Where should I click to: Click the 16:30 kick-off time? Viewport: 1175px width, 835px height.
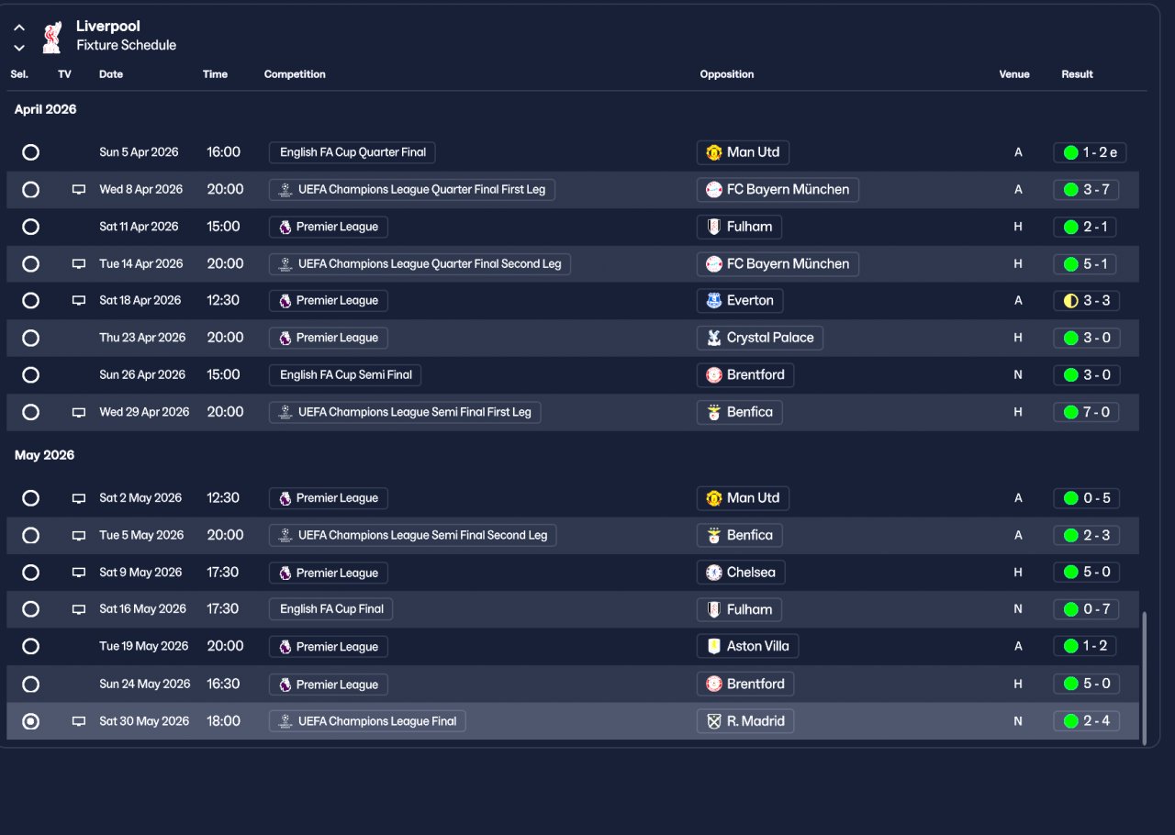(223, 685)
